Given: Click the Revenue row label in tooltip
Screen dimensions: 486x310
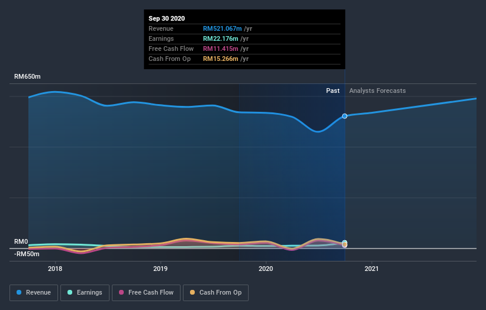Looking at the screenshot, I should click(x=161, y=28).
